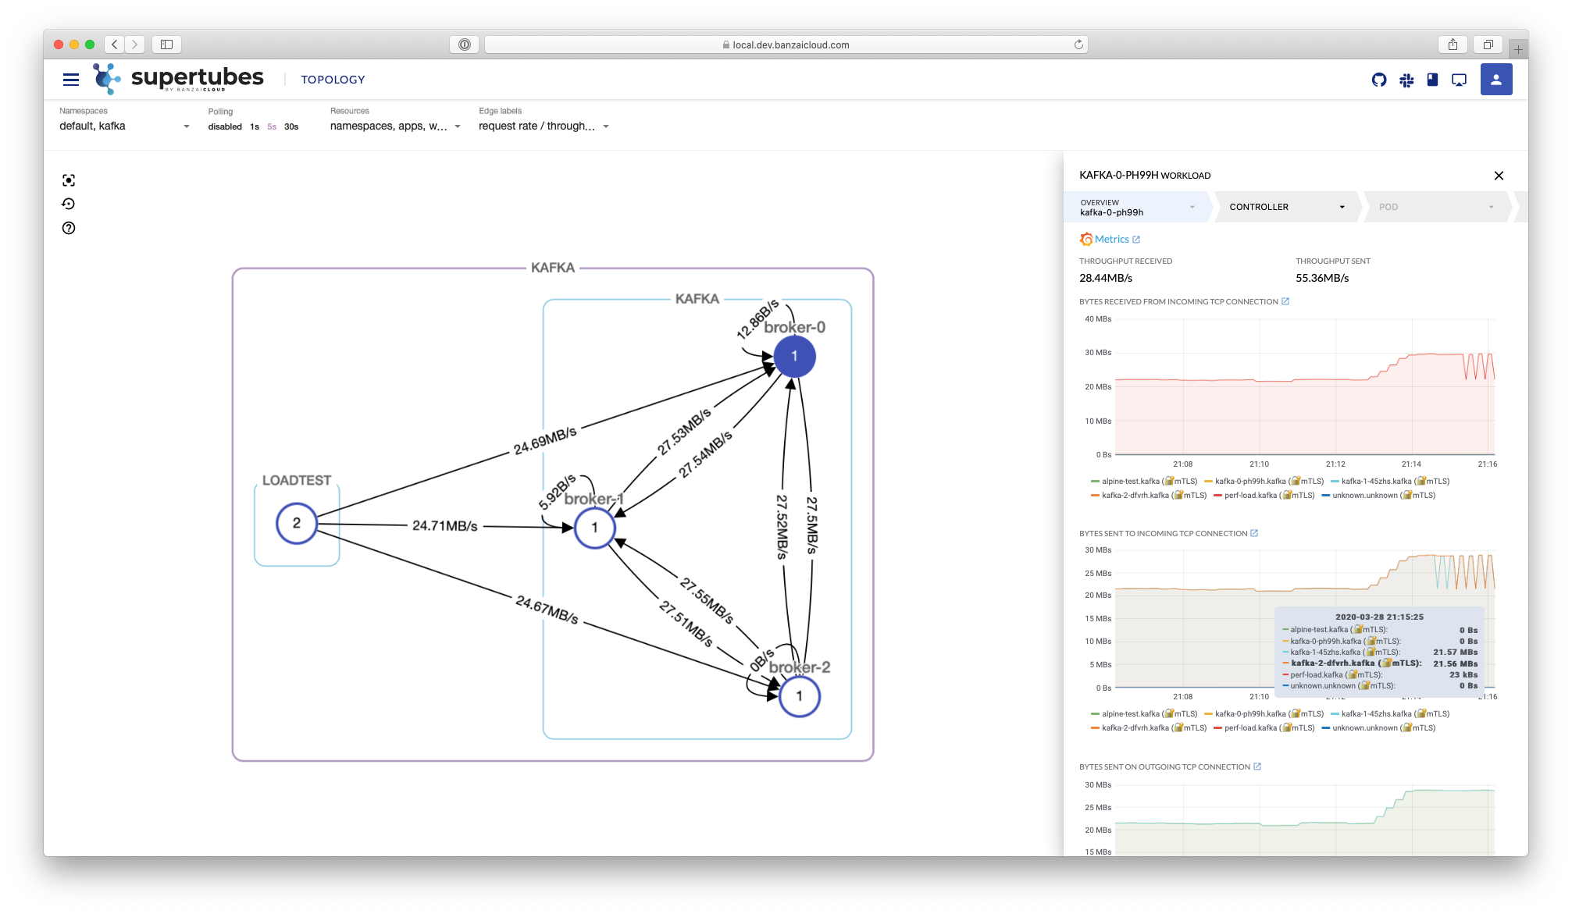Viewport: 1572px width, 914px height.
Task: Toggle unknown.unknown legend in sent-to-incoming chart
Action: [1378, 728]
